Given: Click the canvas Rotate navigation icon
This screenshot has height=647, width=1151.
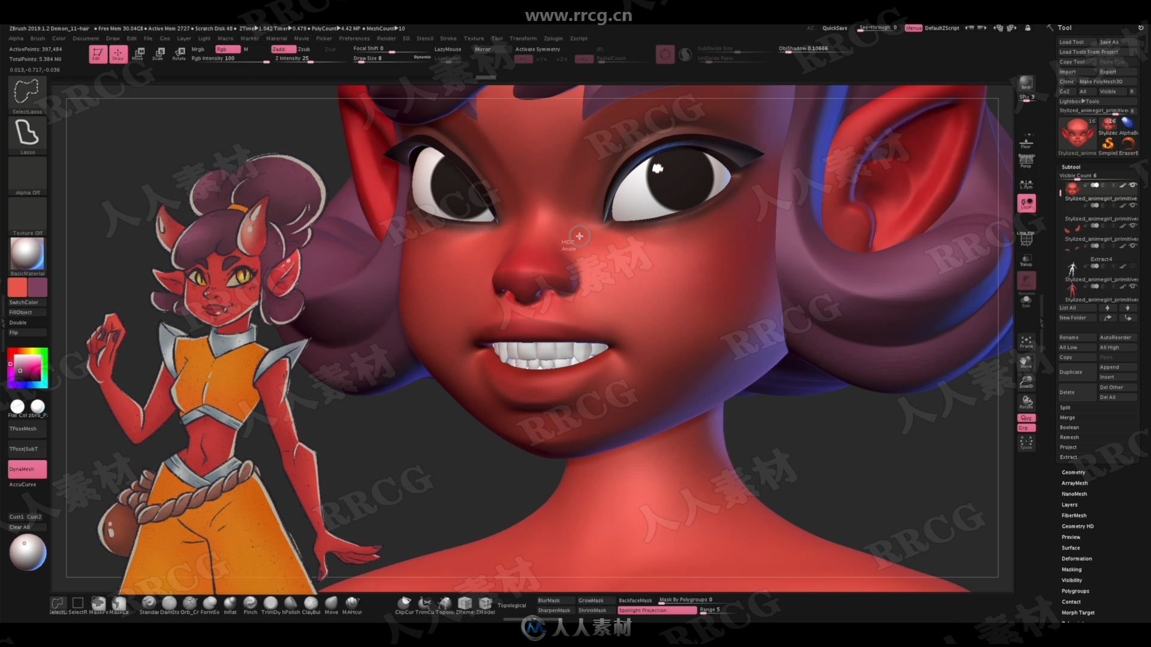Looking at the screenshot, I should tap(1026, 402).
